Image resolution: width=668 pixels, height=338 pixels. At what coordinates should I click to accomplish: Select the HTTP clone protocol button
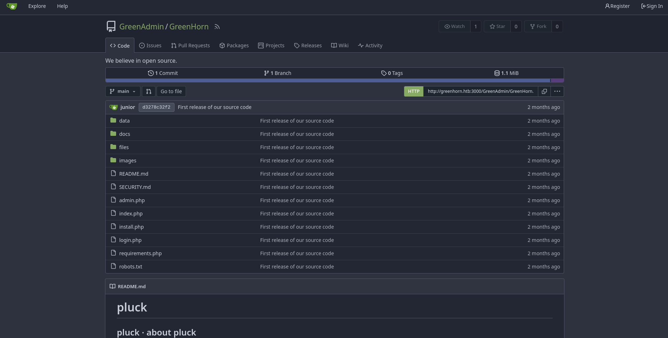coord(414,91)
